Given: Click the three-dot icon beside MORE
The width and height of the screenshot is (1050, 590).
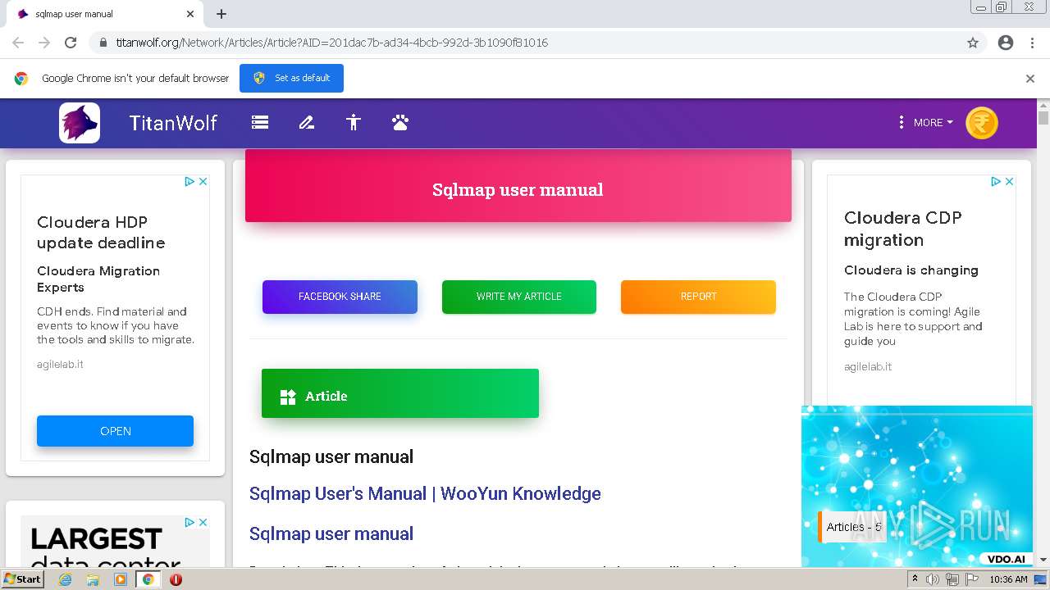Looking at the screenshot, I should click(x=902, y=122).
